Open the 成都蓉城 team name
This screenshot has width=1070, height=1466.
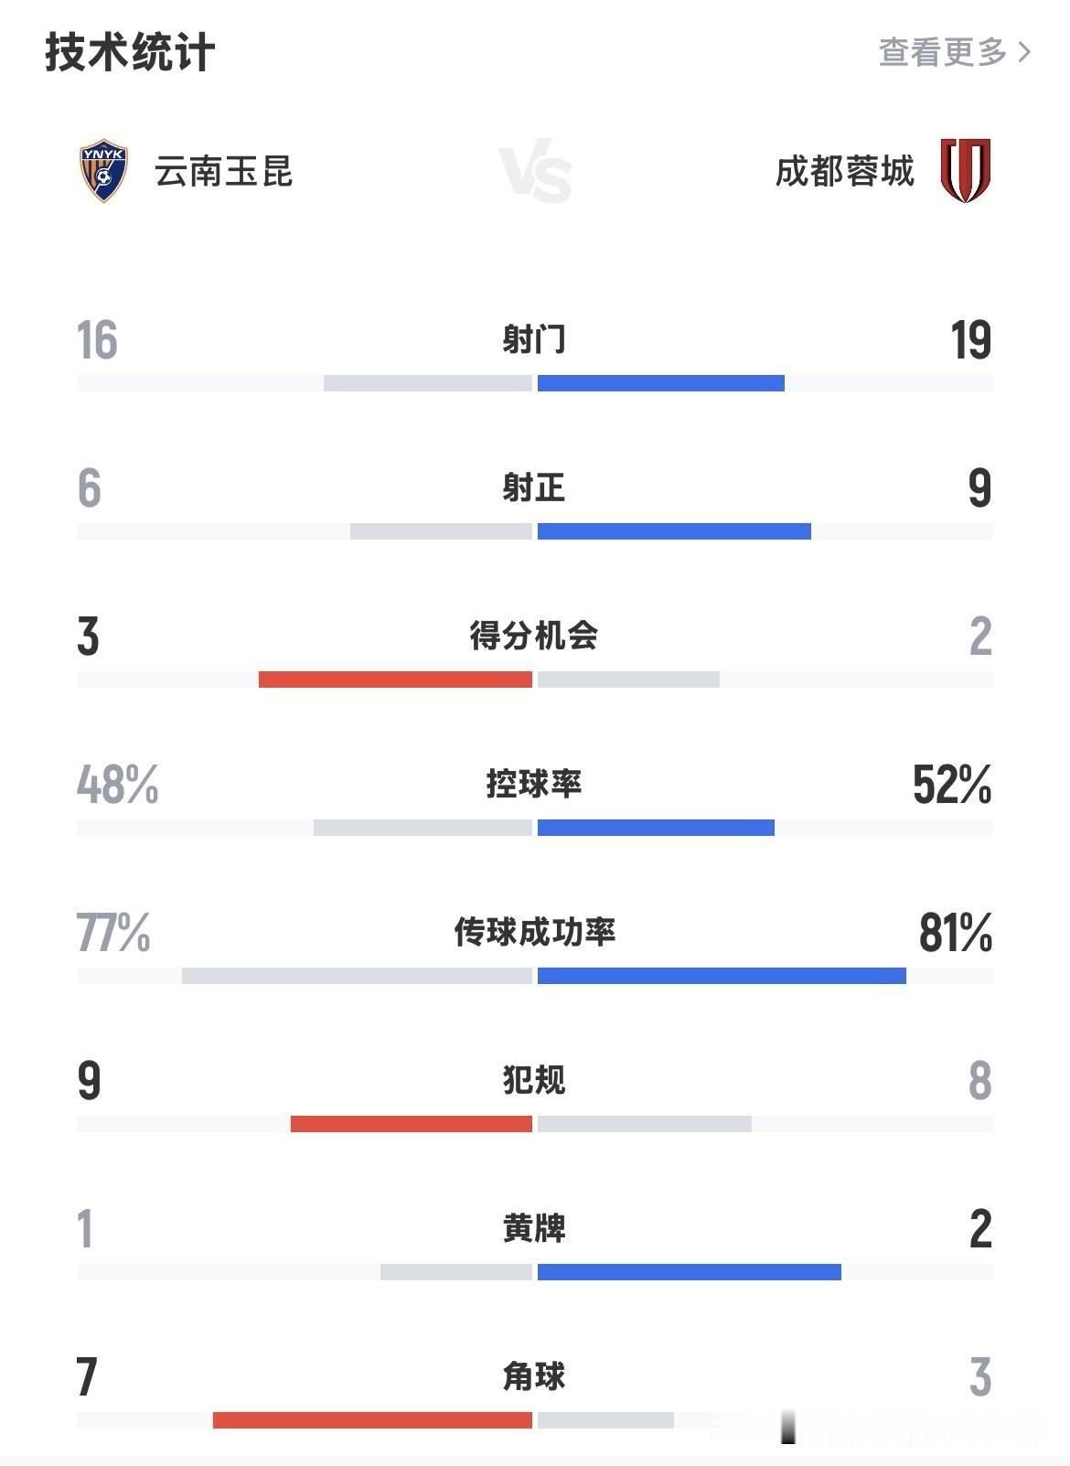[x=845, y=171]
